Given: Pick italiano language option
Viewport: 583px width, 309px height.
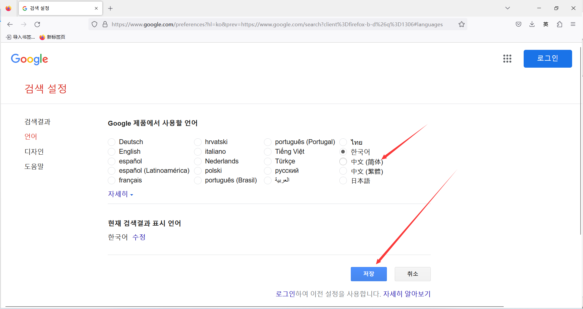Looking at the screenshot, I should click(x=198, y=152).
